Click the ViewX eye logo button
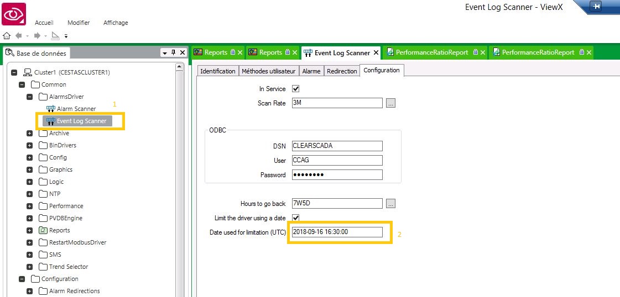This screenshot has width=620, height=297. tap(14, 14)
